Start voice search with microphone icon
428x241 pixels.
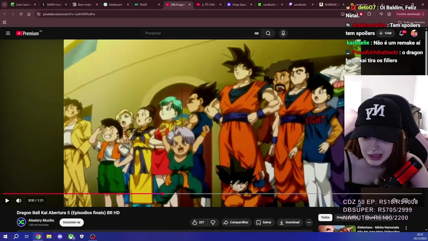pyautogui.click(x=283, y=33)
